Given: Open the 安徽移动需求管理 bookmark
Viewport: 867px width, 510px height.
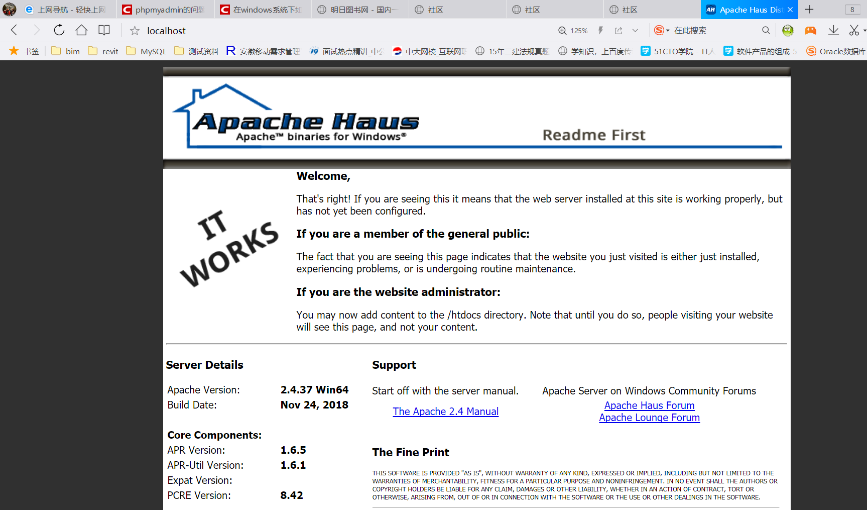Looking at the screenshot, I should pyautogui.click(x=263, y=51).
